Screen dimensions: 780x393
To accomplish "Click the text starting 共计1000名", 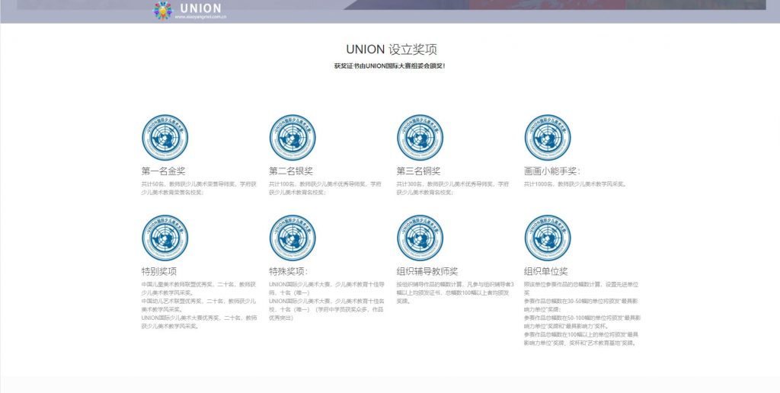I will tap(576, 184).
